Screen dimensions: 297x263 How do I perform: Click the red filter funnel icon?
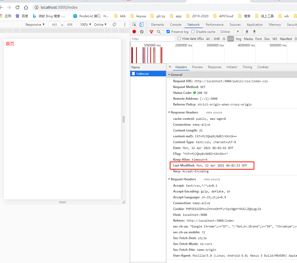tap(151, 32)
